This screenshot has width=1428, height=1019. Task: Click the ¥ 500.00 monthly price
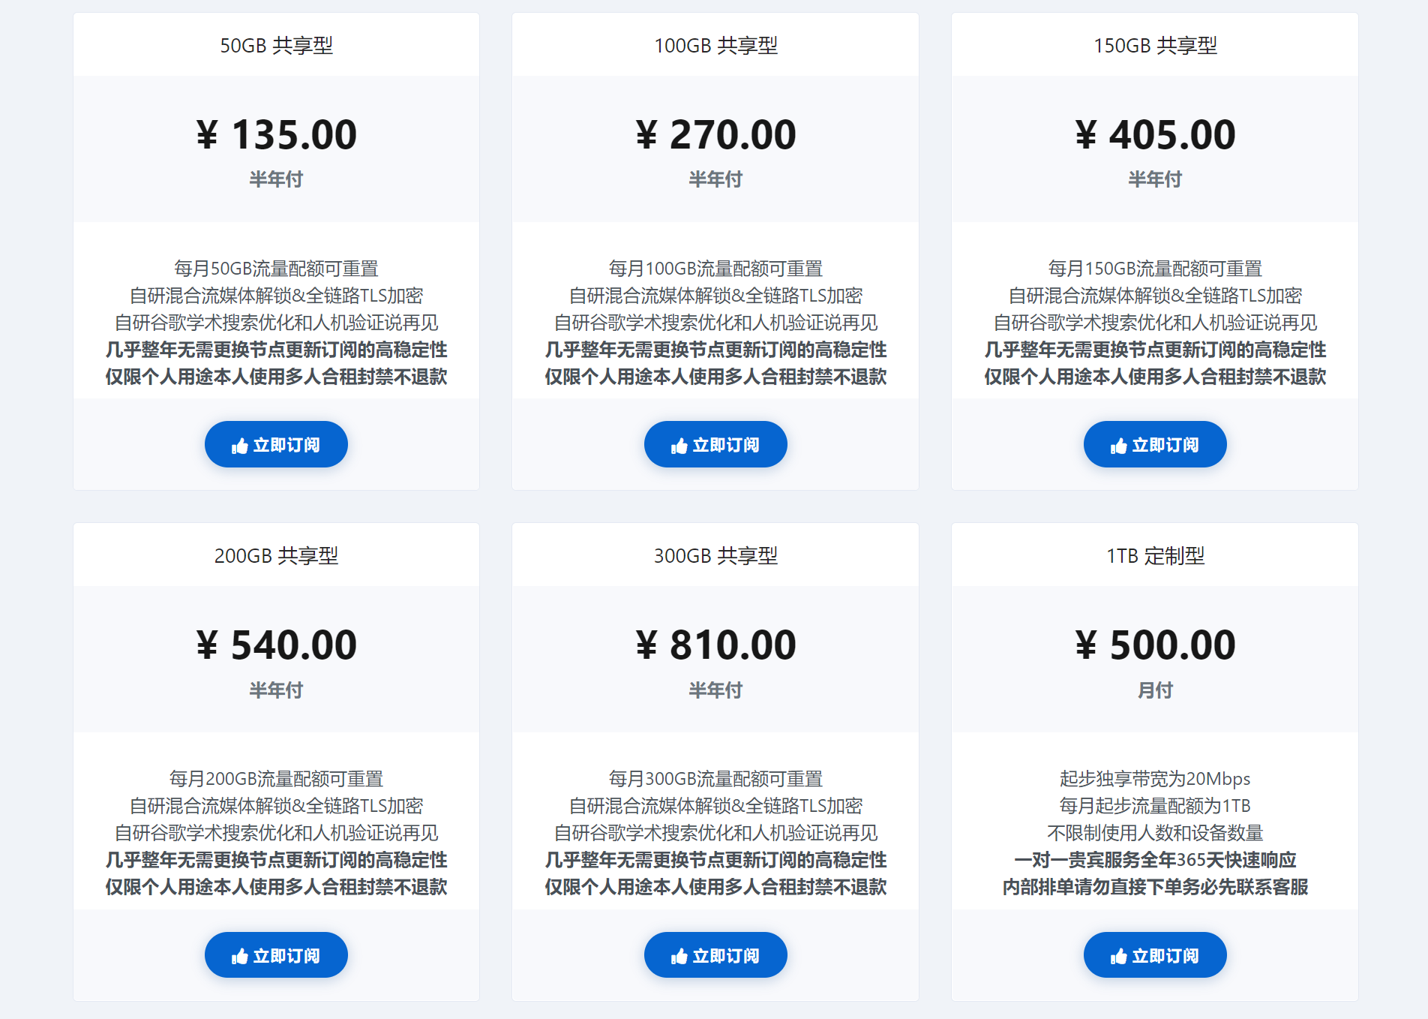point(1155,645)
